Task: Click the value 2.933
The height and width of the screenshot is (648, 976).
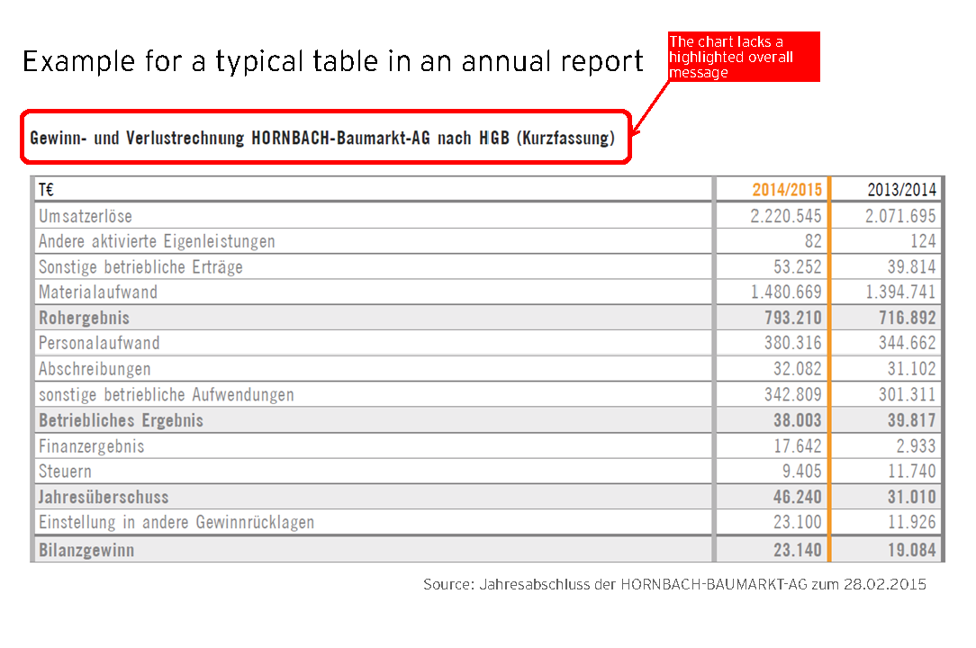Action: coord(917,446)
